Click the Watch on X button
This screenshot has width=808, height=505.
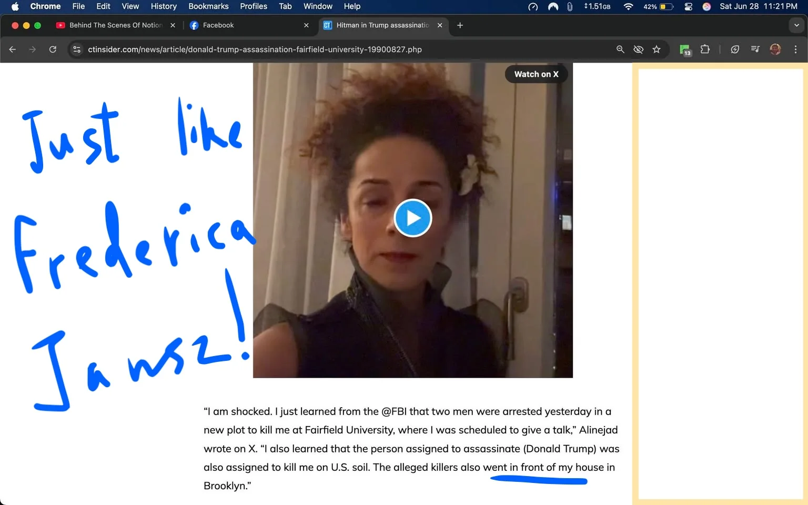[536, 74]
